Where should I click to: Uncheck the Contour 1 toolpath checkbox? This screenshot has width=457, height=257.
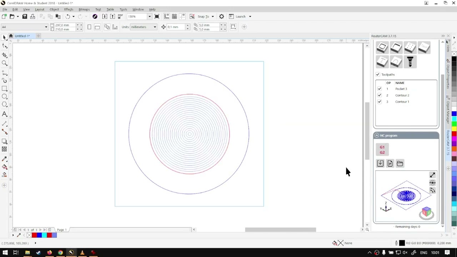(380, 102)
